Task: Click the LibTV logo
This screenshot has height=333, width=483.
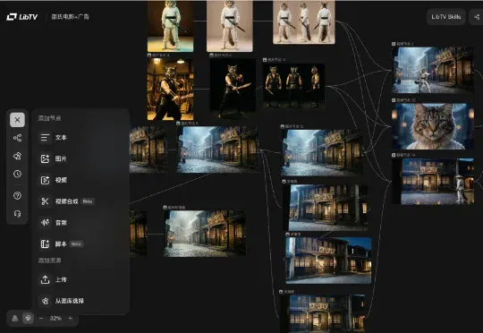Action: pos(21,17)
